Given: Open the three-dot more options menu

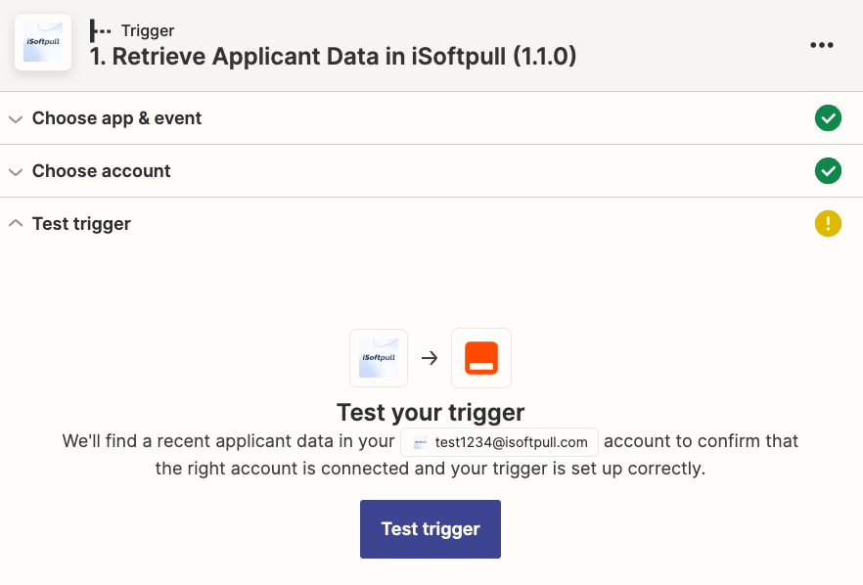Looking at the screenshot, I should pyautogui.click(x=822, y=45).
